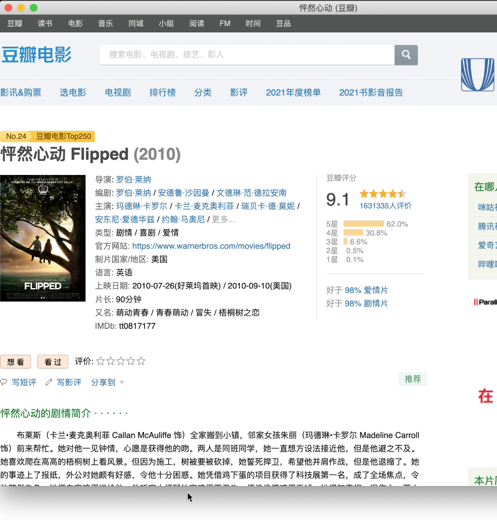Screen dimensions: 497x520
Task: Expand the cast list via 更多...
Action: point(223,220)
